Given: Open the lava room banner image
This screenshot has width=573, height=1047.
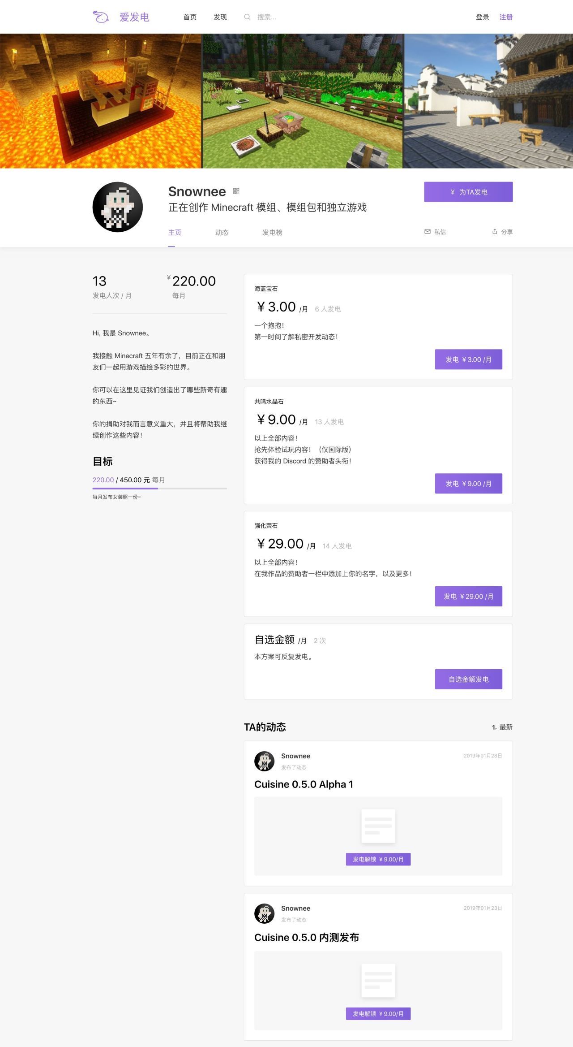Looking at the screenshot, I should point(101,101).
